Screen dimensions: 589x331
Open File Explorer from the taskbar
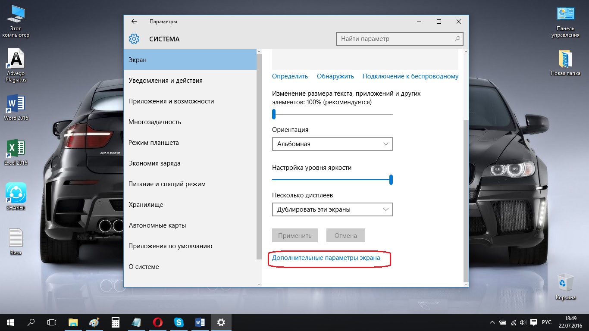point(73,322)
